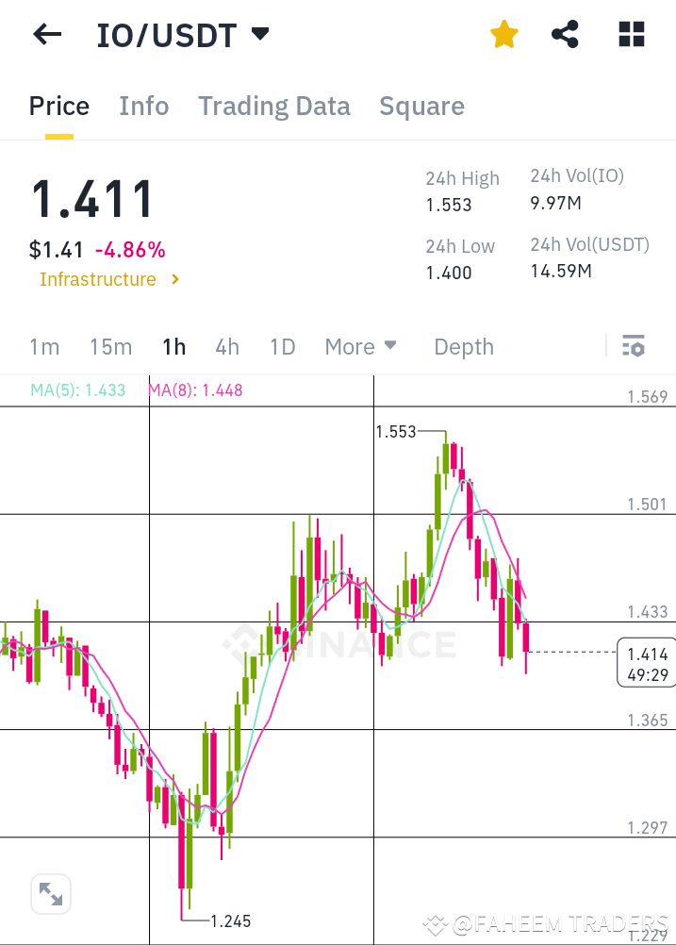Select the 15m timeframe
Viewport: 676px width, 945px height.
[x=110, y=346]
